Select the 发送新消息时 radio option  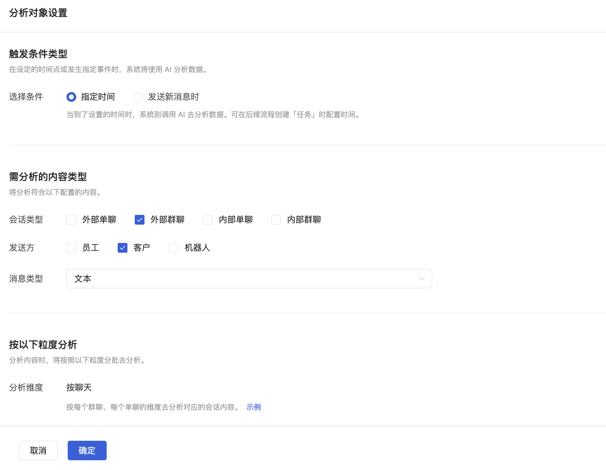(138, 97)
